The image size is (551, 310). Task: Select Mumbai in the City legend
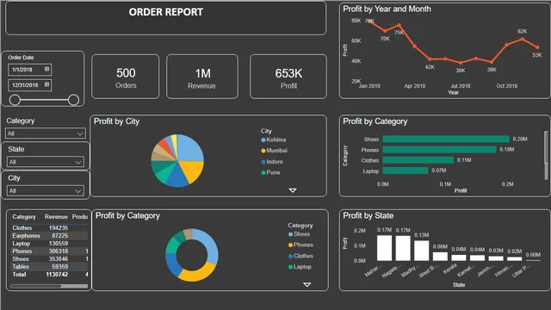point(275,151)
